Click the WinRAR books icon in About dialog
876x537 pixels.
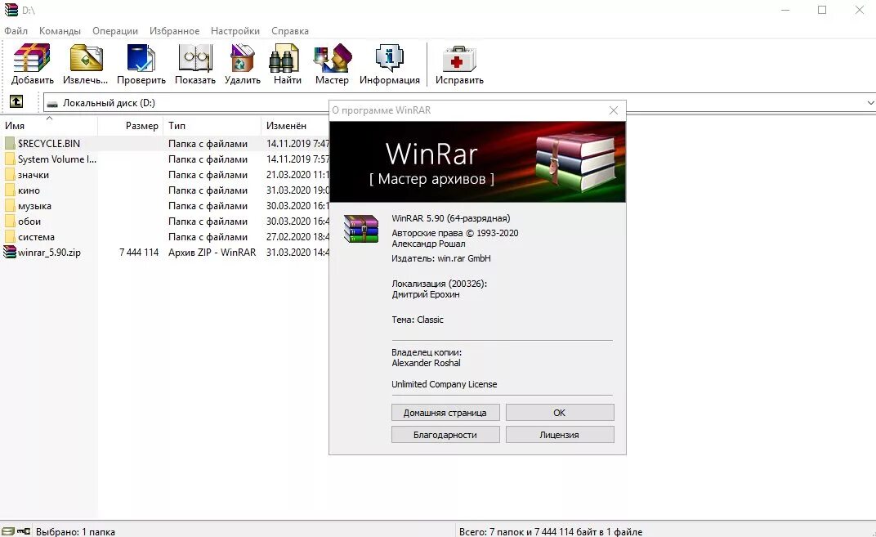tap(361, 229)
